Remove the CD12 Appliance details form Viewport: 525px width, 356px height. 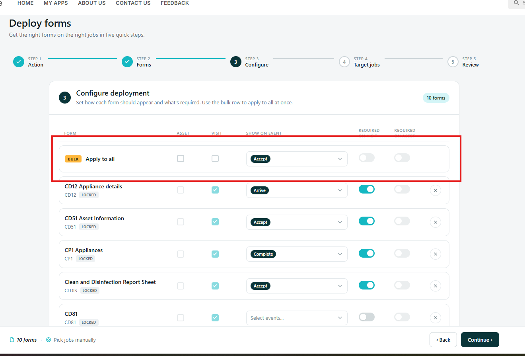click(435, 190)
